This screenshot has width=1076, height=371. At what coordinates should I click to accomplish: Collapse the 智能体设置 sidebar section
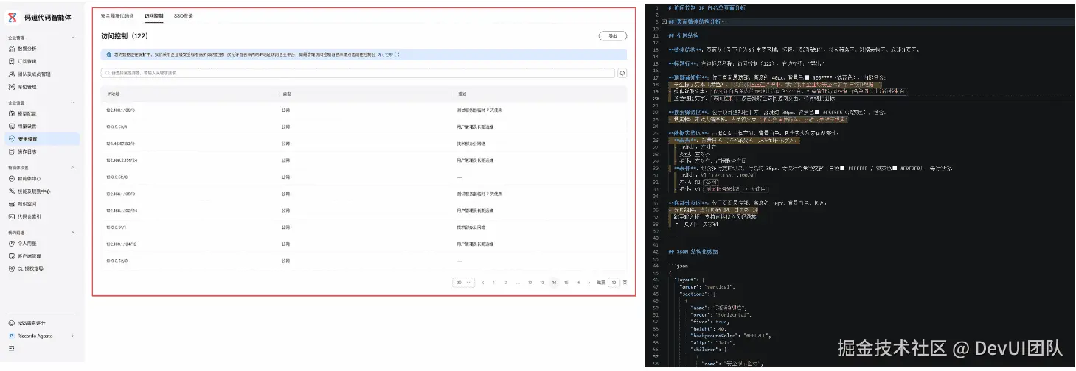coord(72,167)
